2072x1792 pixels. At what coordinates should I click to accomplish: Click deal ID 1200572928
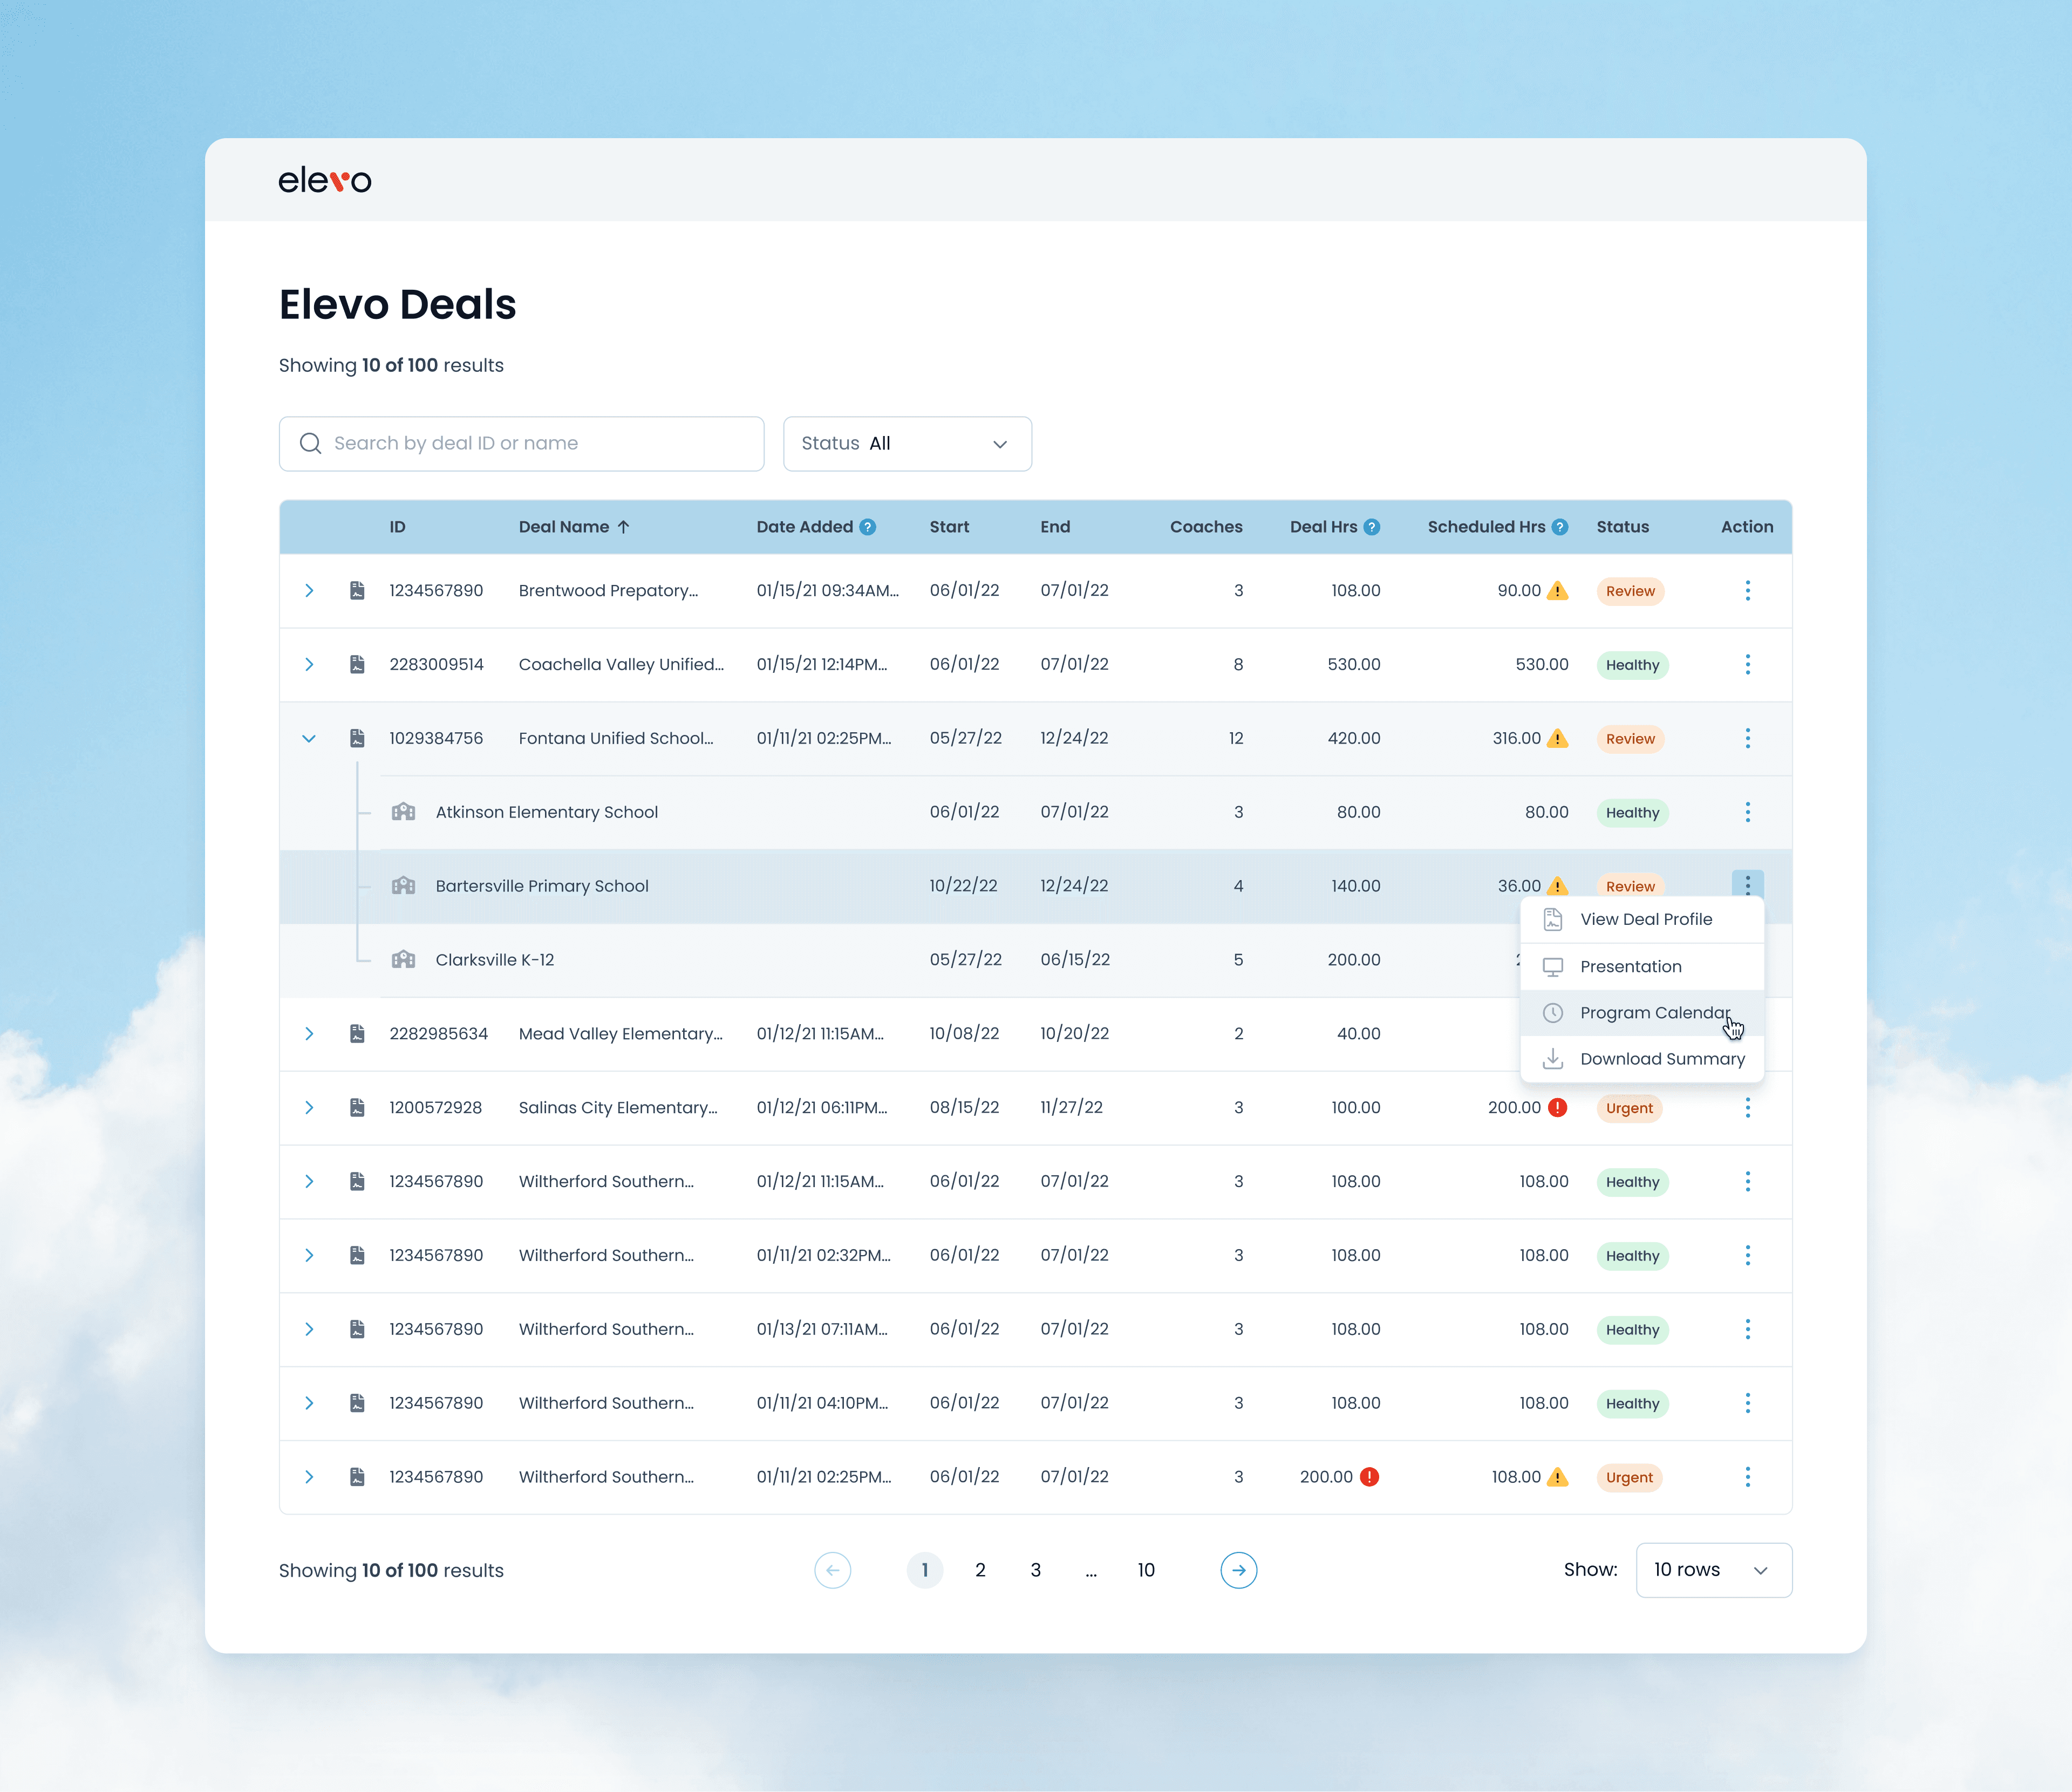435,1108
